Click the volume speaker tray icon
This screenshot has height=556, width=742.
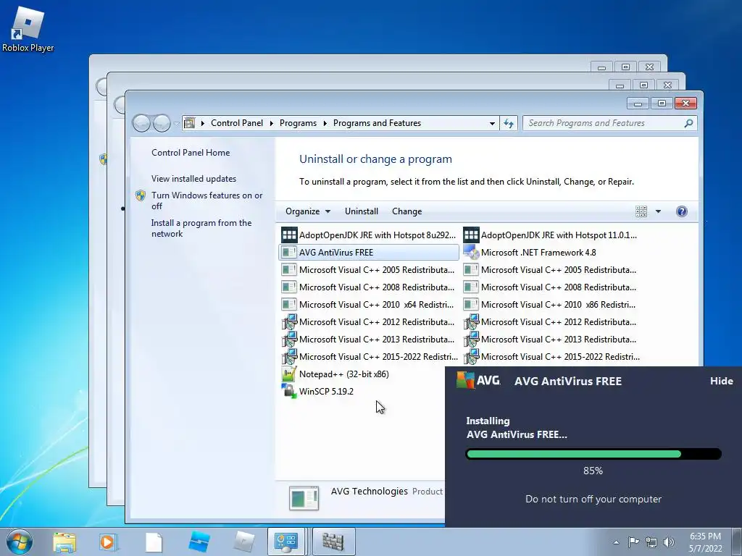669,542
